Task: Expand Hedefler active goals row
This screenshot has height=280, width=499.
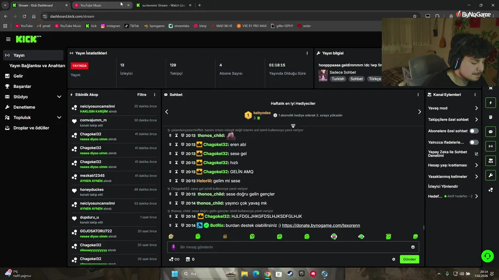Action: point(453,196)
